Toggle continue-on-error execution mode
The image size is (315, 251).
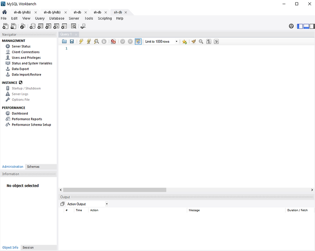click(113, 42)
